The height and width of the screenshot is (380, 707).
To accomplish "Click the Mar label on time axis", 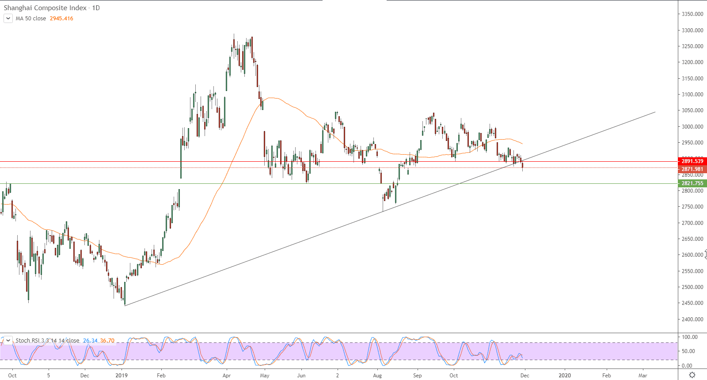I will pyautogui.click(x=643, y=376).
